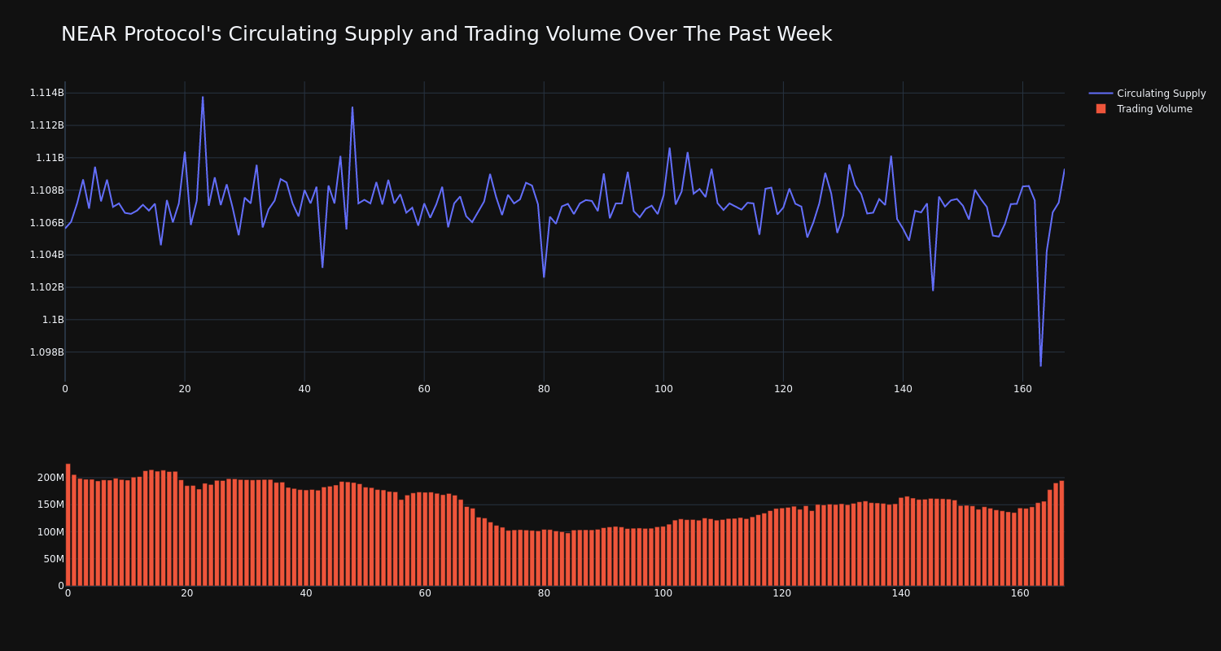Click the 50M volume axis label

[54, 559]
